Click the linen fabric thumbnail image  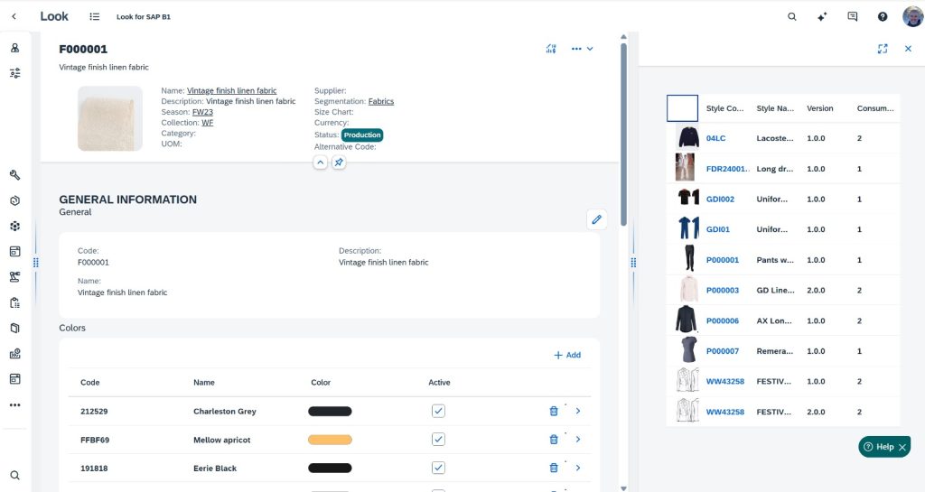coord(110,118)
